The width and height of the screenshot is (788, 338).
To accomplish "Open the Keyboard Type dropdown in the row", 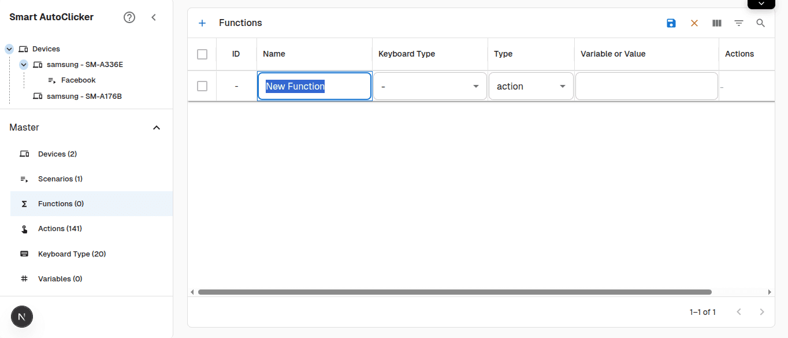I will [475, 86].
